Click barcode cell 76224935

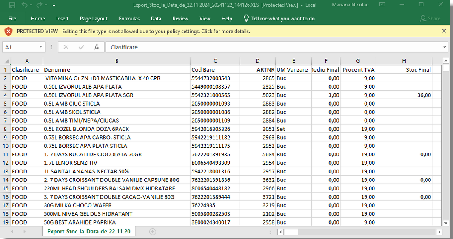click(215, 205)
